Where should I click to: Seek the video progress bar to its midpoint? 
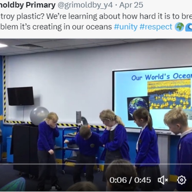coord(96,164)
